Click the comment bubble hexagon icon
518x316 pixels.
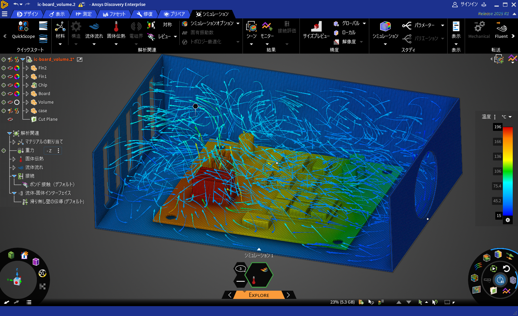(241, 269)
